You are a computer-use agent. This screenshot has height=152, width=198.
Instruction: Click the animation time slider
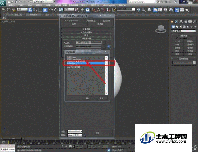(x=12, y=139)
